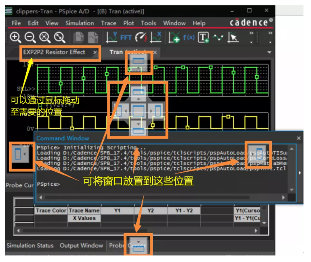Click the 0V axis label of lower plot
Screen dimensions: 311x262
coord(30,129)
